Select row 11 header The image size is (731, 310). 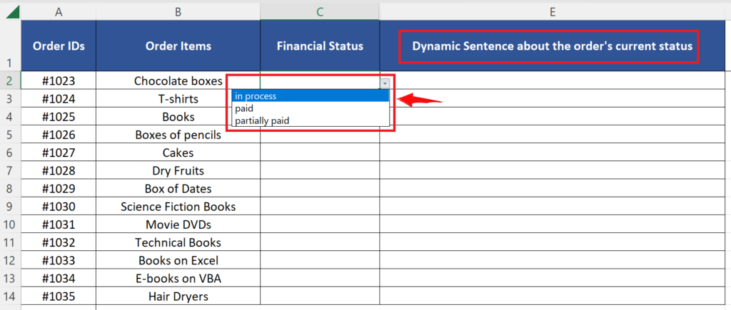click(x=10, y=242)
